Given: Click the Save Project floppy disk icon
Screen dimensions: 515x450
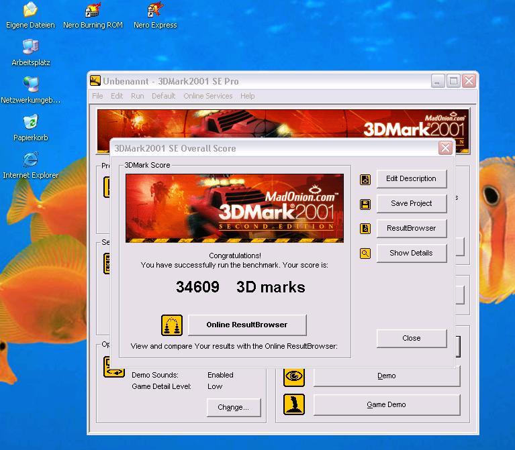Looking at the screenshot, I should pyautogui.click(x=365, y=205).
